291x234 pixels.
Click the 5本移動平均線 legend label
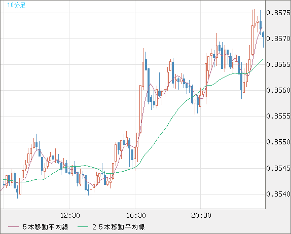coord(46,227)
